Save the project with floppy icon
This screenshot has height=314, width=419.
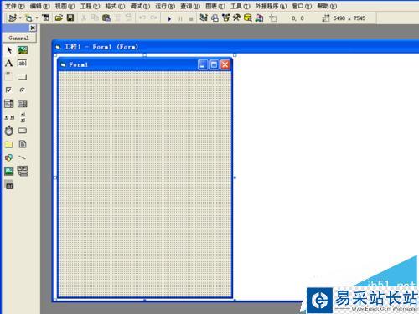tap(70, 18)
